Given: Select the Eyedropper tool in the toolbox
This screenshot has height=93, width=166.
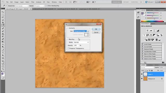Looking at the screenshot, I should [x=3, y=25].
